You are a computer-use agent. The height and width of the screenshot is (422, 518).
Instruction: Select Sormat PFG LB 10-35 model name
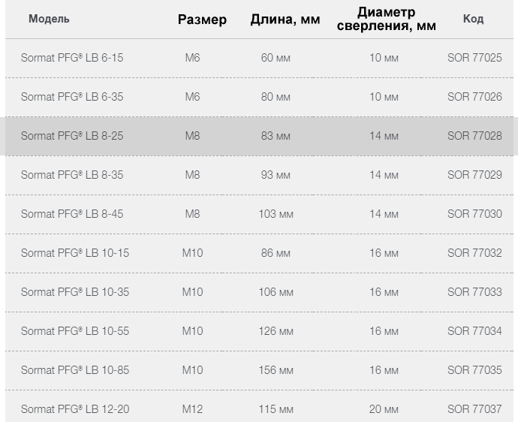tap(75, 292)
